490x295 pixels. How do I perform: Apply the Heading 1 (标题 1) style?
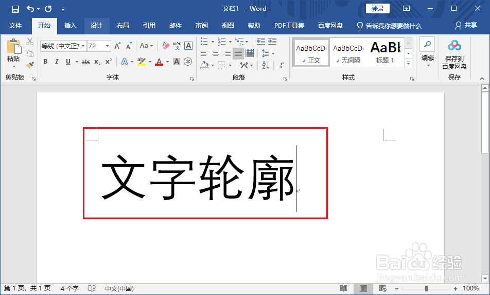[385, 53]
